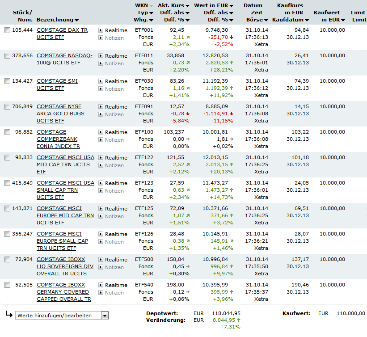Viewport: 367px width, 337px height.
Task: Open COMSTAGE NASDAQ-100 UCITS ETF link
Action: (x=65, y=59)
